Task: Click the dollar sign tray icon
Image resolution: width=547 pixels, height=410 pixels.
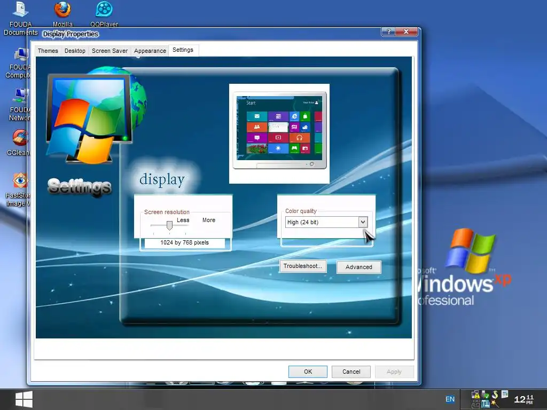Action: coord(495,395)
